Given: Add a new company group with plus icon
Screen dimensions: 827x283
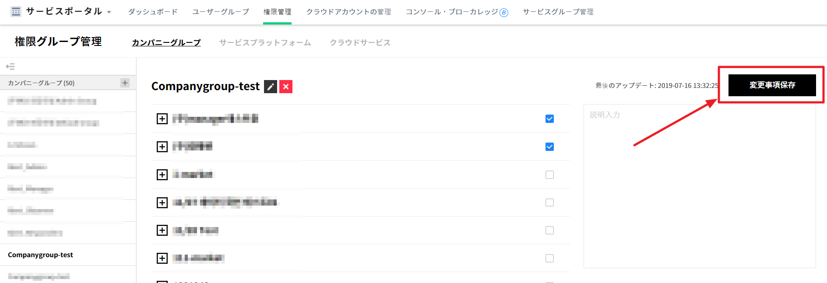Looking at the screenshot, I should [125, 83].
